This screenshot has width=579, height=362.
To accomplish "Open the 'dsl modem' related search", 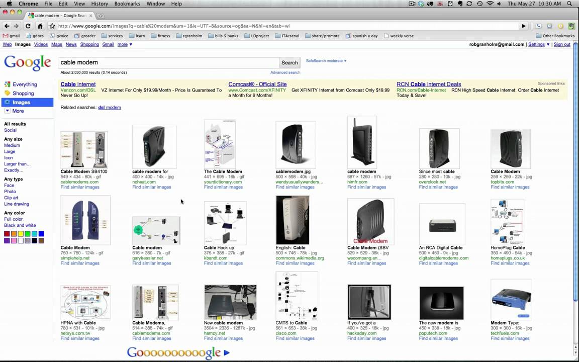I will (109, 108).
